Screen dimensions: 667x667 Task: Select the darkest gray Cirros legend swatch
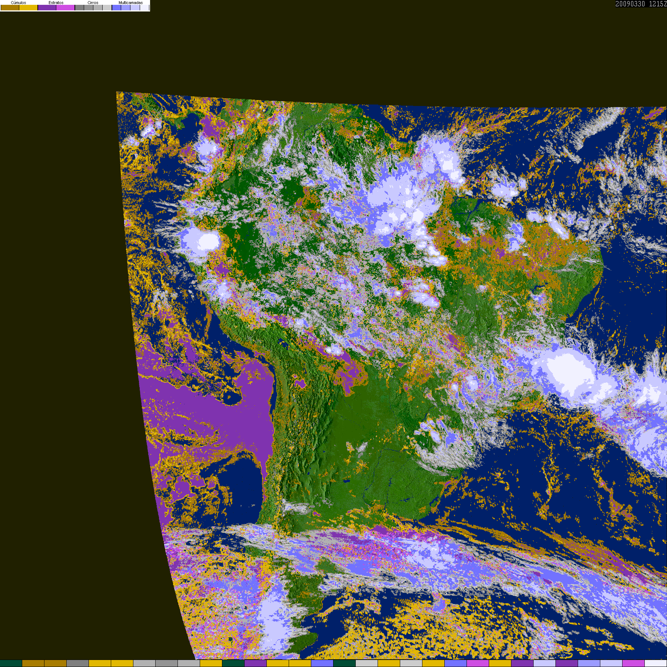tap(79, 7)
